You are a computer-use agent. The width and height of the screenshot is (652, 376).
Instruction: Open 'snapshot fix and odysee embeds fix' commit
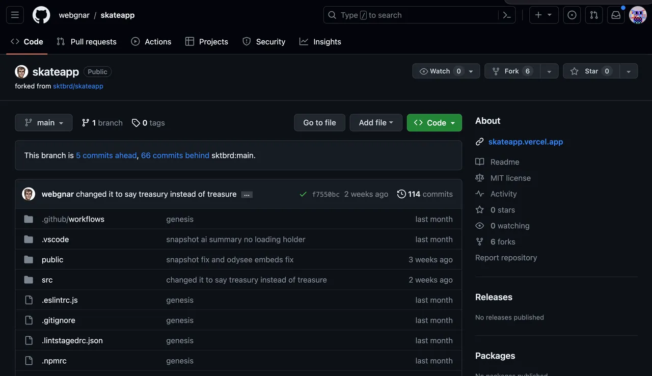click(230, 260)
